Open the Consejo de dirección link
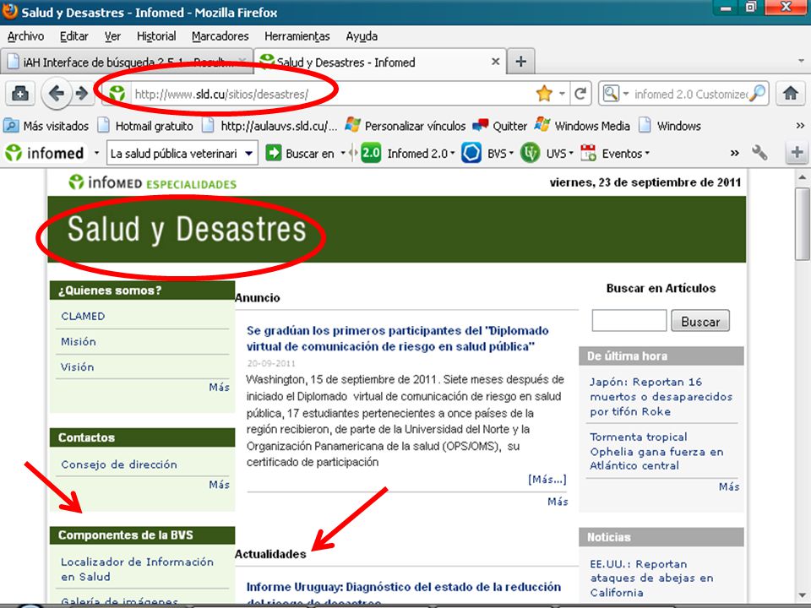811x608 pixels. tap(119, 464)
